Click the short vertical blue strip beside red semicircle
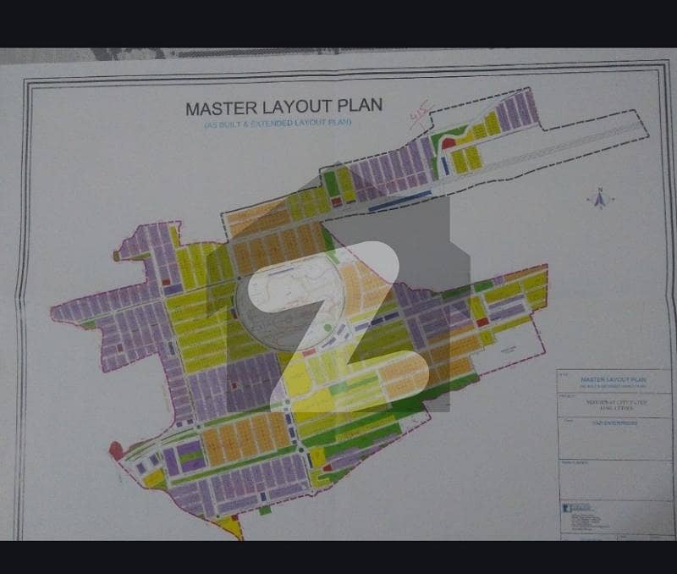 tap(445, 163)
